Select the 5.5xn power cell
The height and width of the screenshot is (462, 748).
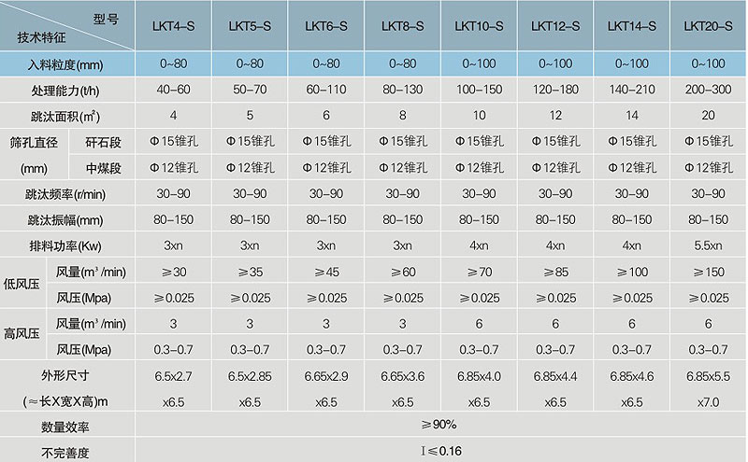pos(708,245)
